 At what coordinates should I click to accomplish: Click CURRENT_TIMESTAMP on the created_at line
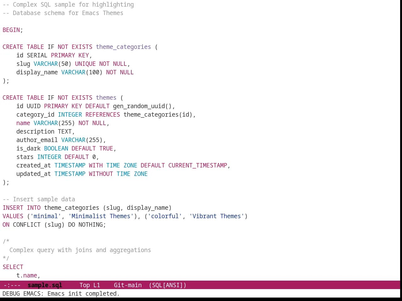[198, 165]
